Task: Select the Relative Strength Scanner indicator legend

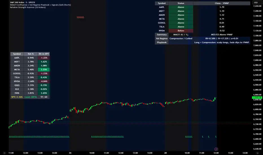Action: tap(28, 7)
